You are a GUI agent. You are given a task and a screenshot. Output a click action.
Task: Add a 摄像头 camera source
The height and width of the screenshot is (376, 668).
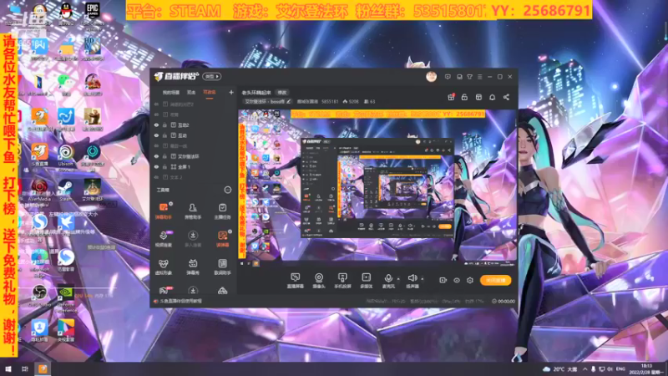pyautogui.click(x=319, y=281)
